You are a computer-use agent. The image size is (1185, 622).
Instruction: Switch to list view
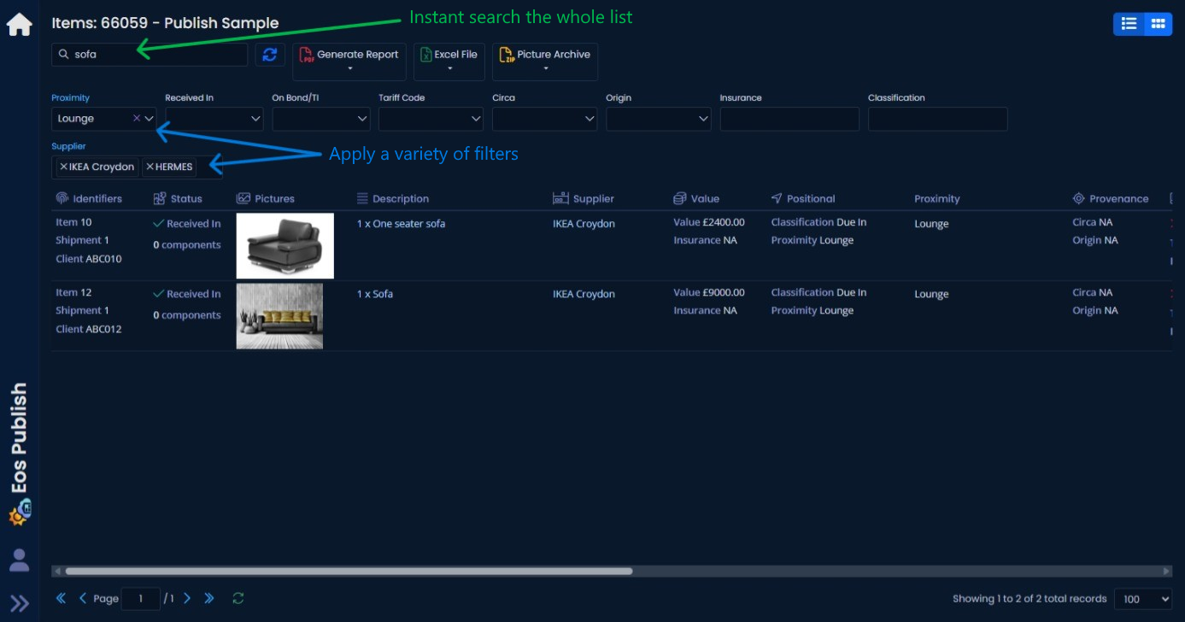[x=1129, y=24]
